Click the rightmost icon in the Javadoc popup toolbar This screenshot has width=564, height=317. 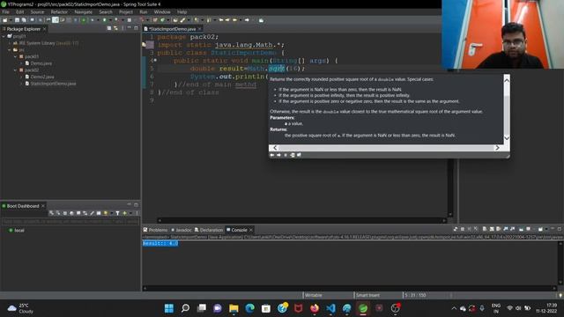pyautogui.click(x=299, y=155)
